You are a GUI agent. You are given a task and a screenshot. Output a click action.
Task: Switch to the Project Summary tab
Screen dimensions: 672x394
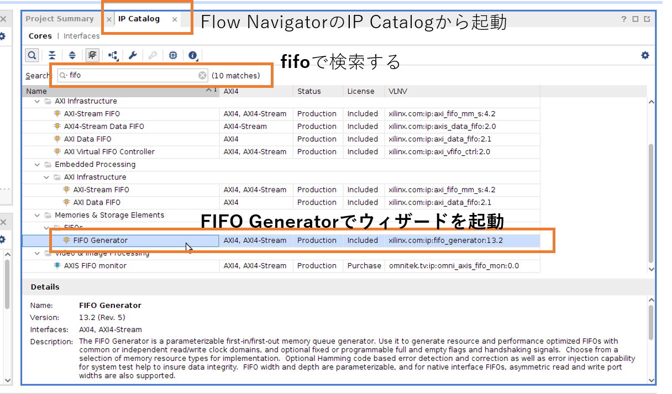tap(60, 19)
